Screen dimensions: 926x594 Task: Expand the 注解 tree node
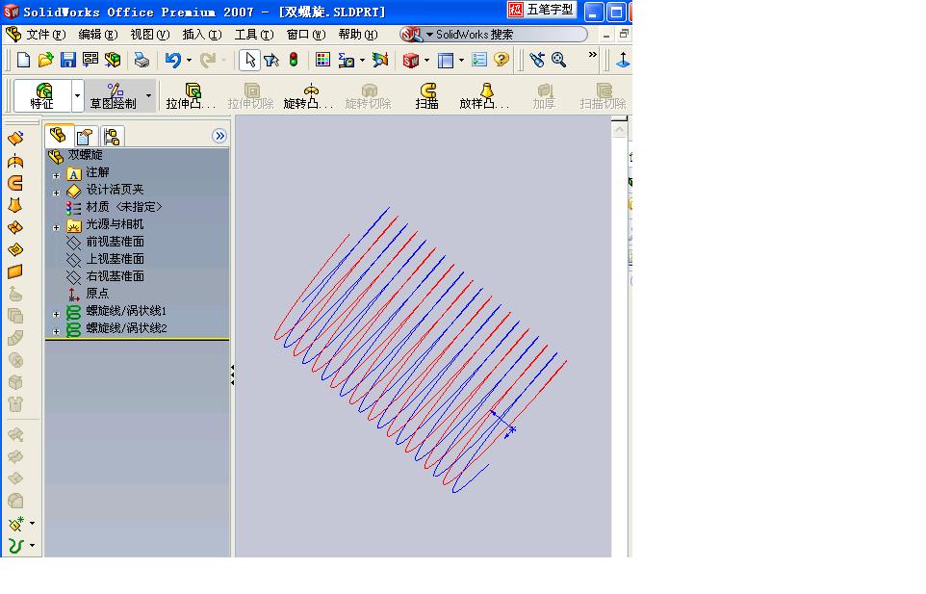(x=56, y=175)
